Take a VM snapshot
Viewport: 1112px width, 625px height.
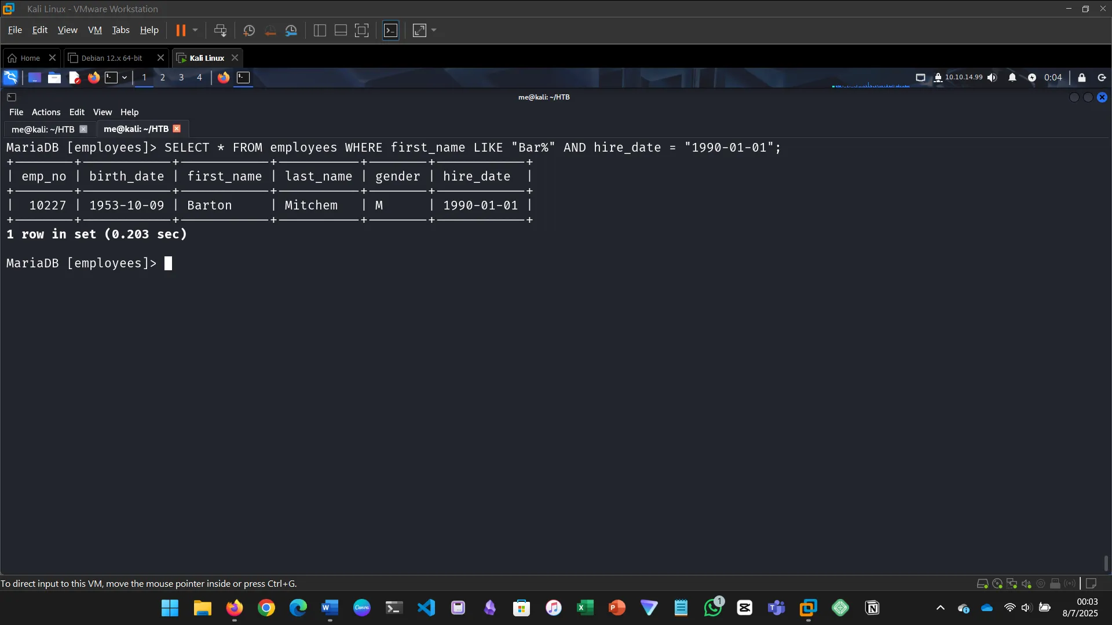249,30
